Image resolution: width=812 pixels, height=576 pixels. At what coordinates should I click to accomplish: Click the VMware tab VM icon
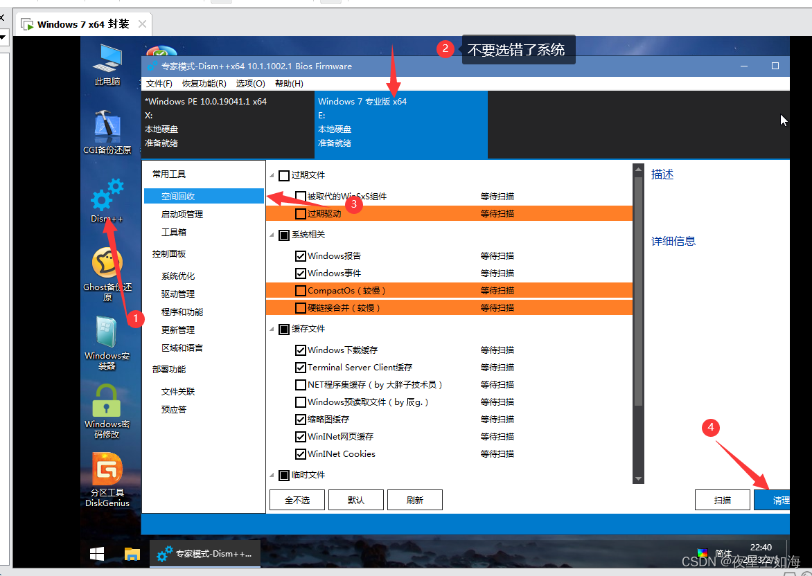pos(27,24)
